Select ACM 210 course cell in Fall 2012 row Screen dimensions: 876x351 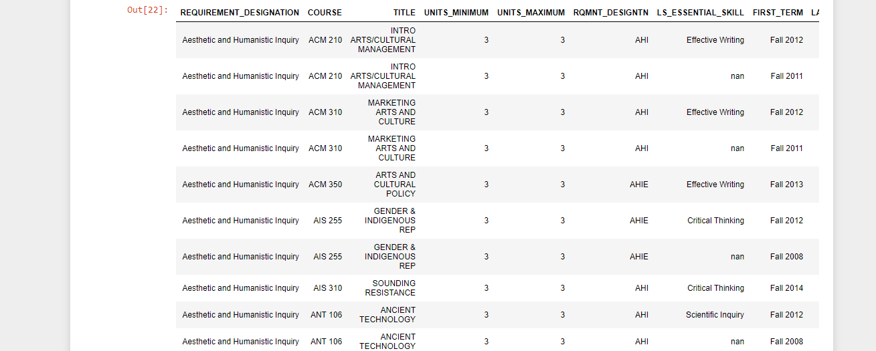pos(325,40)
